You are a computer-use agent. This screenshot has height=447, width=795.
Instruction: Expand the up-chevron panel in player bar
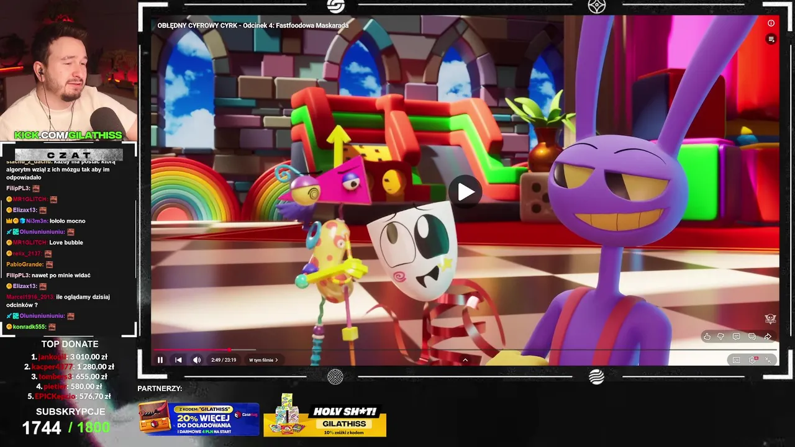(x=465, y=360)
